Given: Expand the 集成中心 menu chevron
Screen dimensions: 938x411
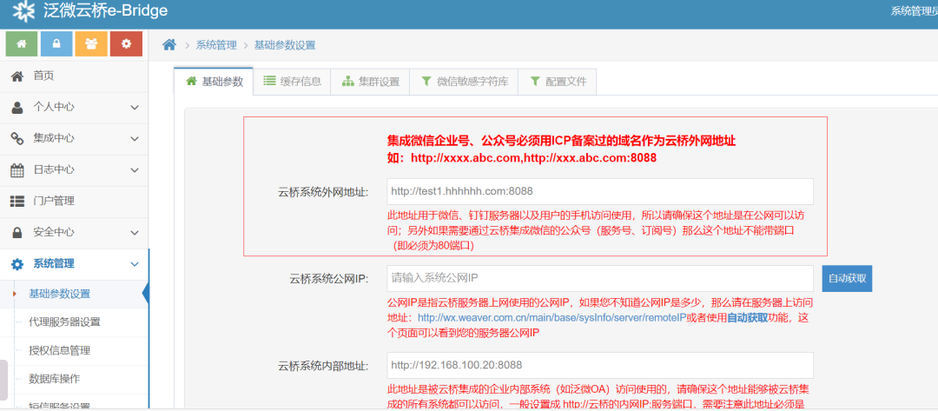Looking at the screenshot, I should [135, 139].
